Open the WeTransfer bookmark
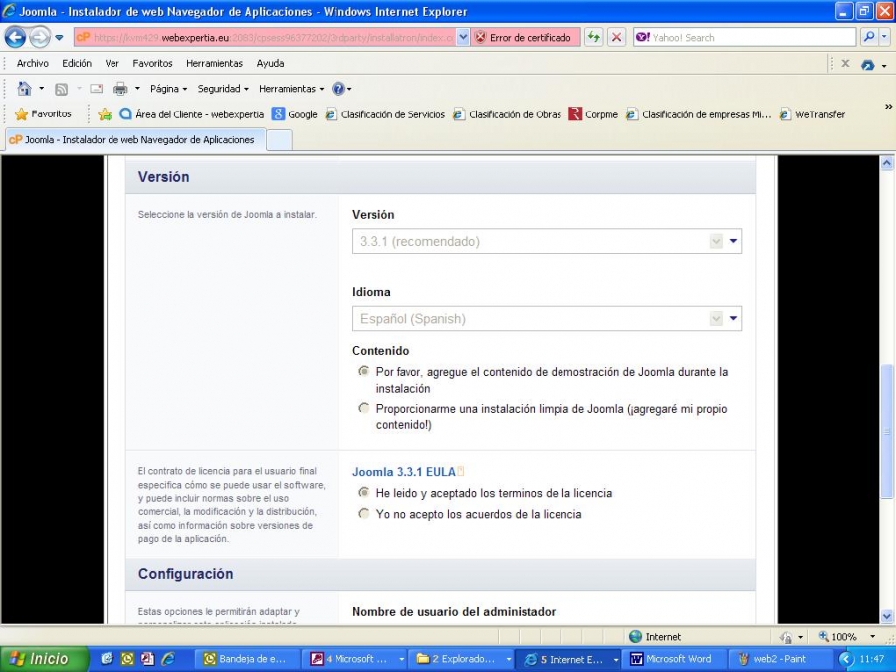This screenshot has height=672, width=896. [812, 114]
